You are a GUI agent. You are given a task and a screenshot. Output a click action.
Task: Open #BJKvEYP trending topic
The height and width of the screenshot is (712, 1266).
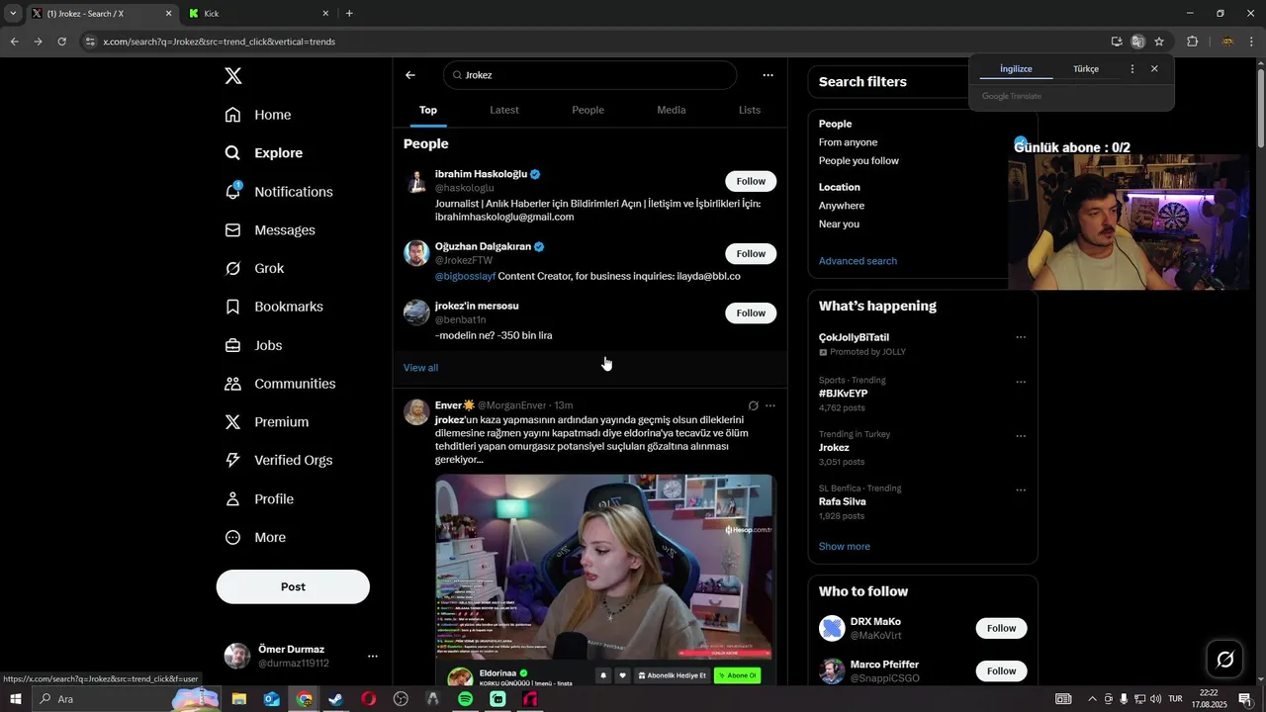coord(843,394)
